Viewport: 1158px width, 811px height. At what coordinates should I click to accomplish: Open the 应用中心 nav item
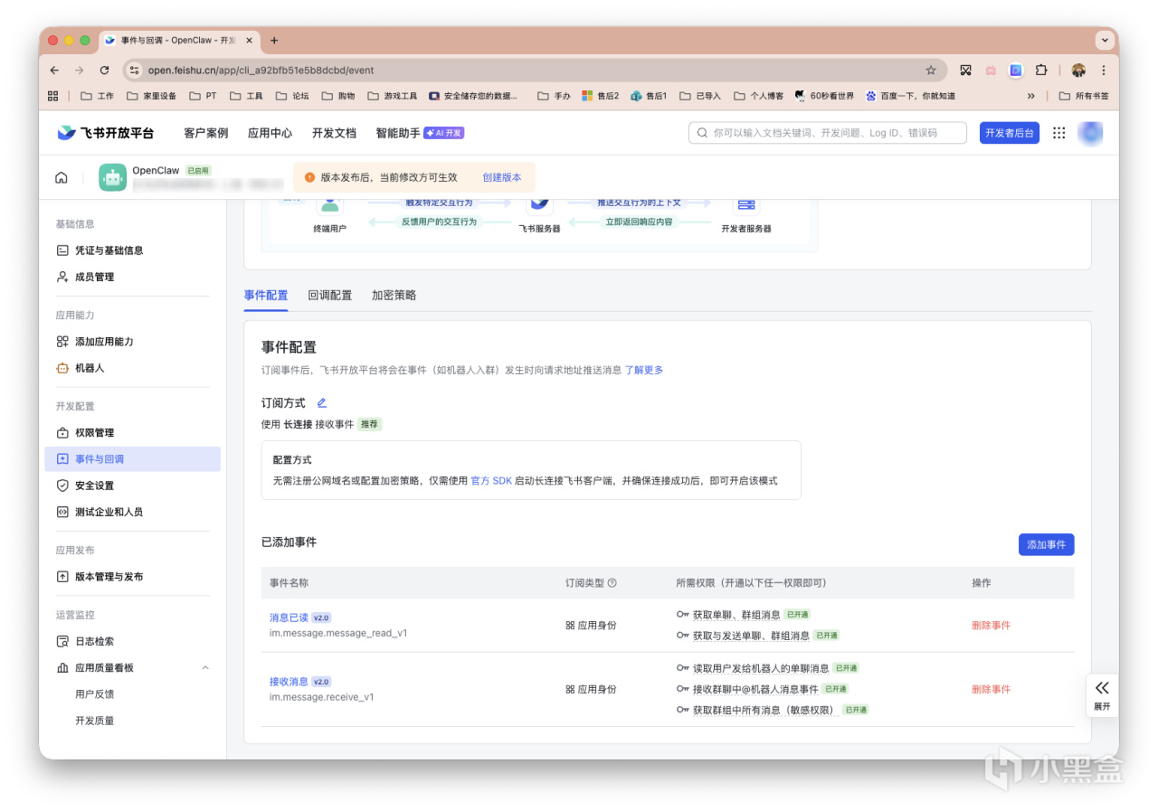[270, 133]
